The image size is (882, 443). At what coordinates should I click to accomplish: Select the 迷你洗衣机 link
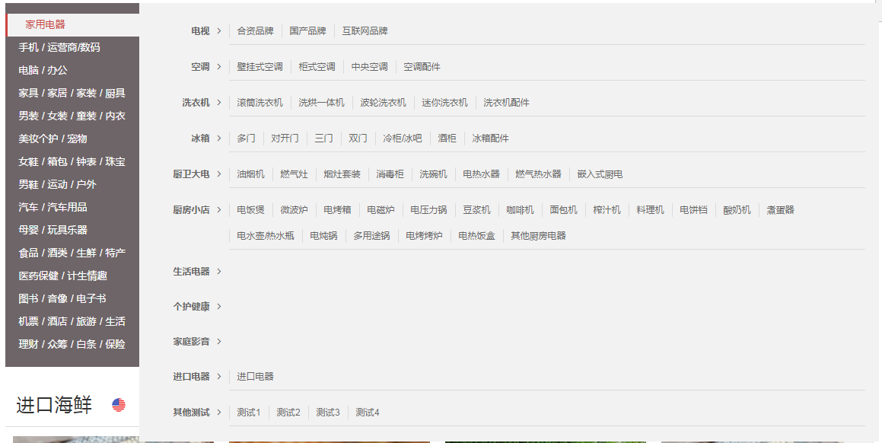point(445,103)
